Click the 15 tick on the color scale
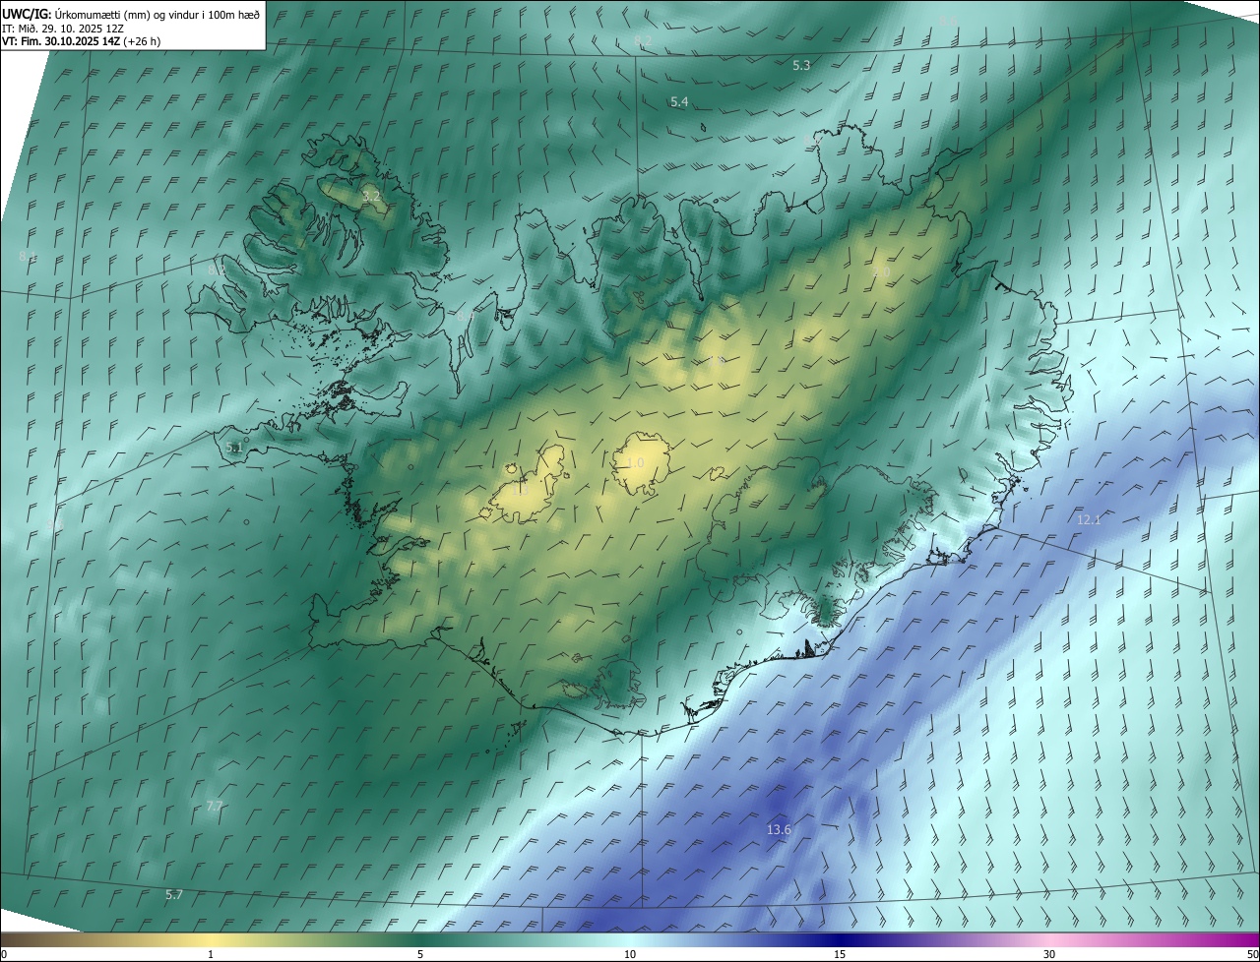 point(840,954)
